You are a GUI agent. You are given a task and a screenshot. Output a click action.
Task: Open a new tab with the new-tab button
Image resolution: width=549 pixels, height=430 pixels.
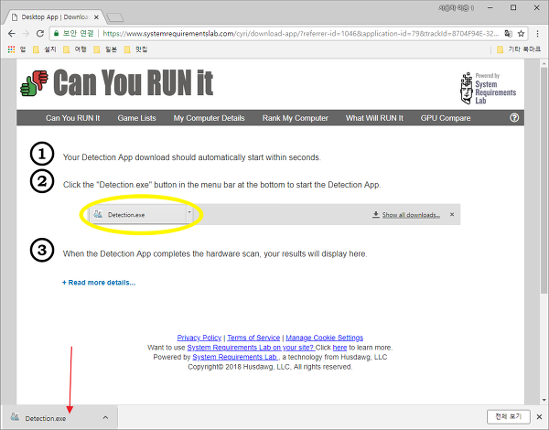(114, 17)
